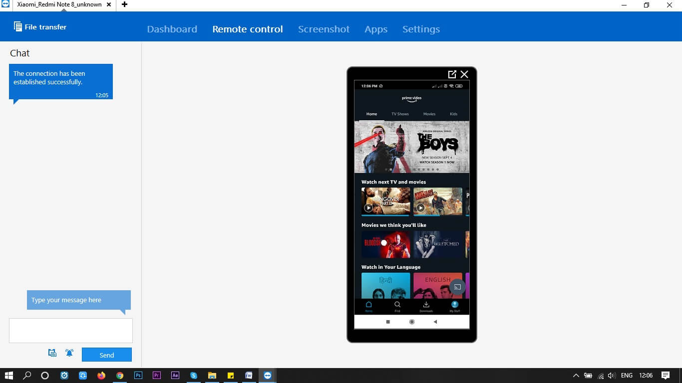Click the TeamViewer taskbar icon
Viewport: 682px width, 383px height.
(268, 376)
